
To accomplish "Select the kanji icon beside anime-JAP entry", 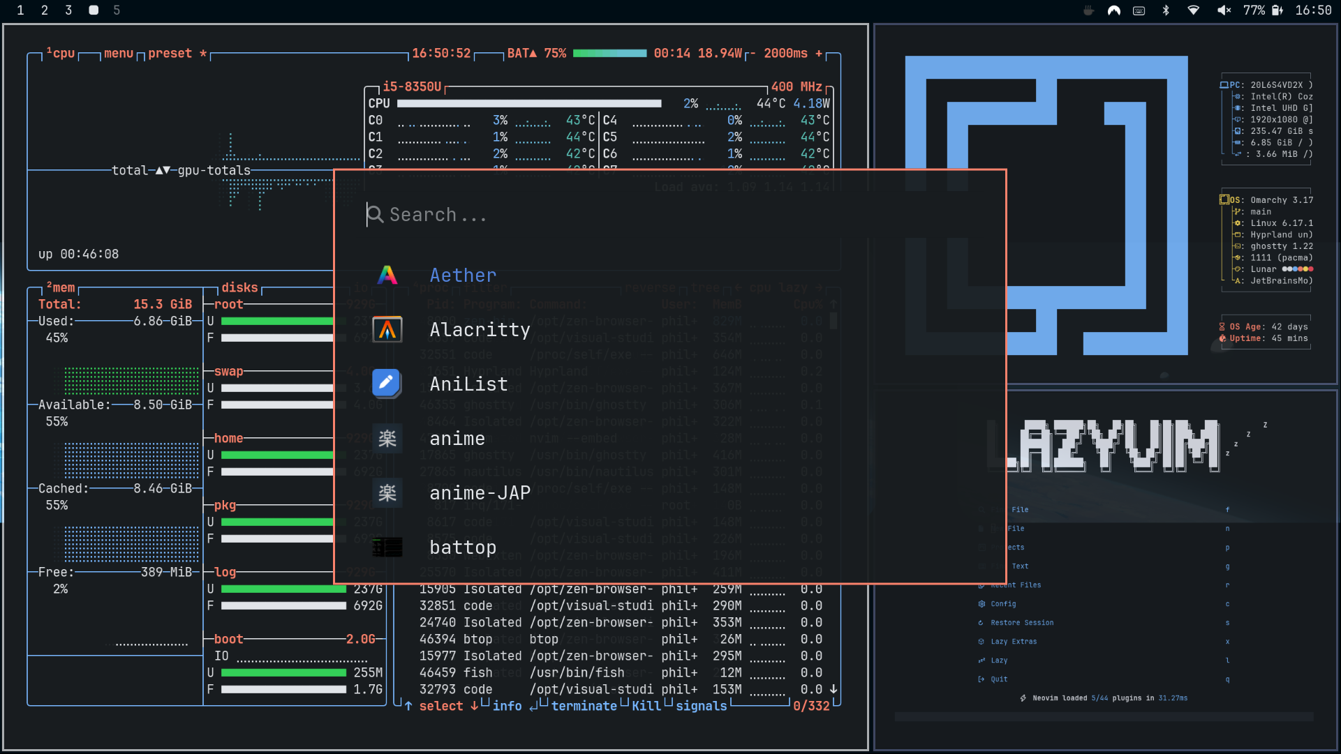I will (387, 492).
